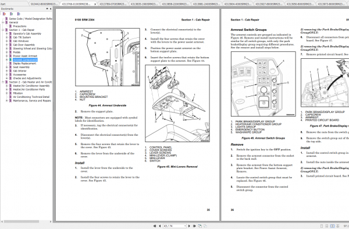Open Maintenance, Service and Repairs bookmark
Viewport: 349px width, 229px height.
32,101
